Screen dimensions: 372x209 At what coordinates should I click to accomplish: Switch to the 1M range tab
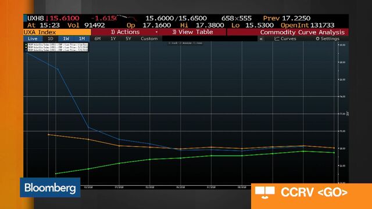tap(82, 39)
